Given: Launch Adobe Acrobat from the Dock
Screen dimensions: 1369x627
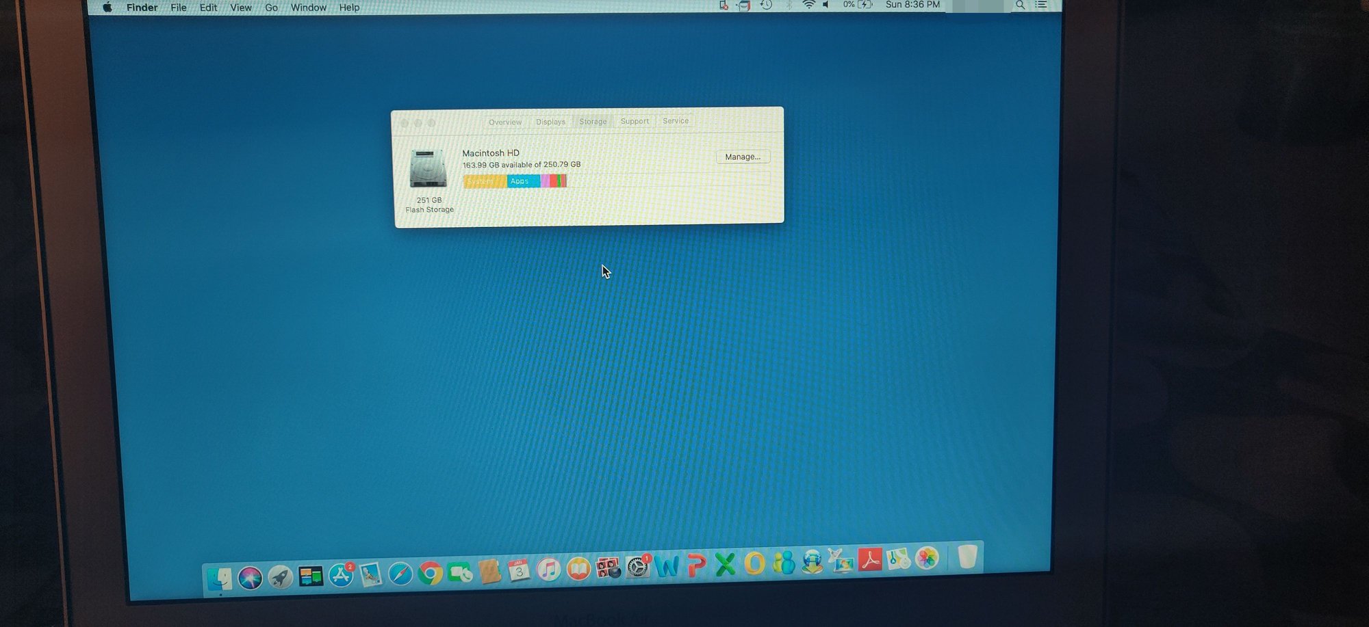Looking at the screenshot, I should click(870, 559).
